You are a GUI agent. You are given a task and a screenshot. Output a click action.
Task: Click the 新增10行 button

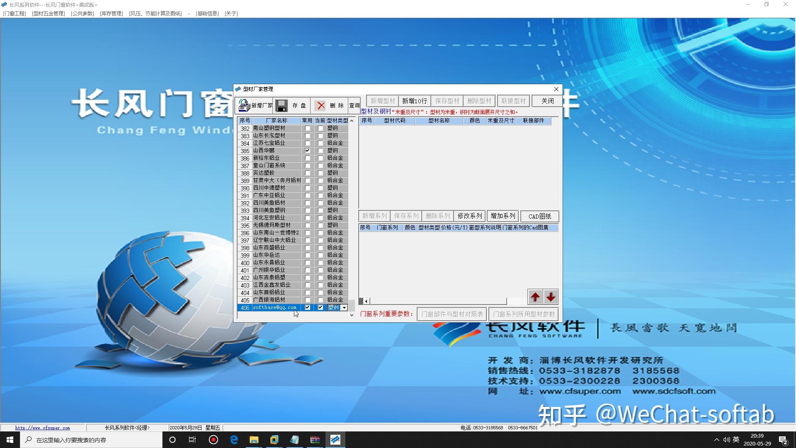coord(415,101)
